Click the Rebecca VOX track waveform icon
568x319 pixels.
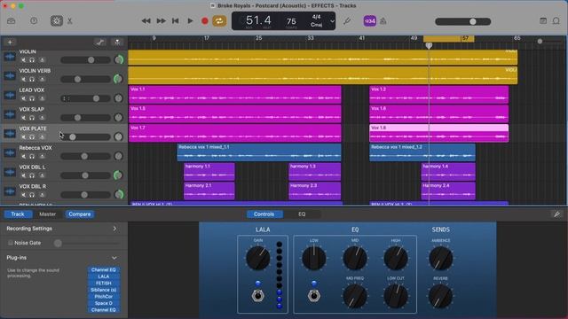[x=10, y=153]
